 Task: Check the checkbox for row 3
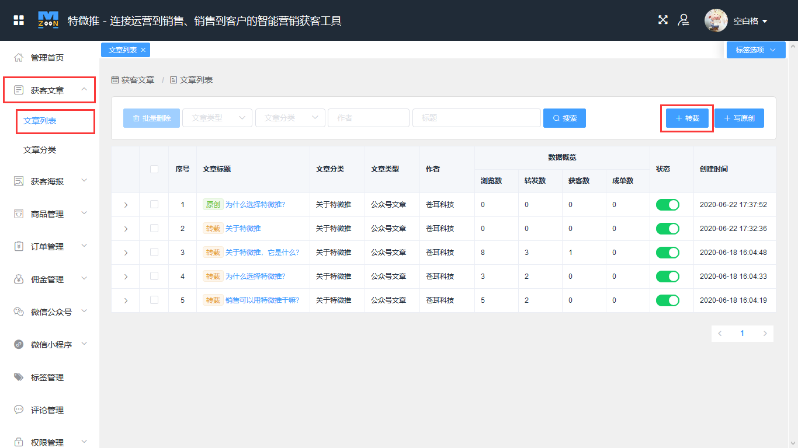point(154,252)
